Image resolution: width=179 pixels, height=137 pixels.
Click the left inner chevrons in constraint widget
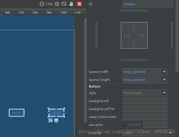pyautogui.click(x=127, y=36)
